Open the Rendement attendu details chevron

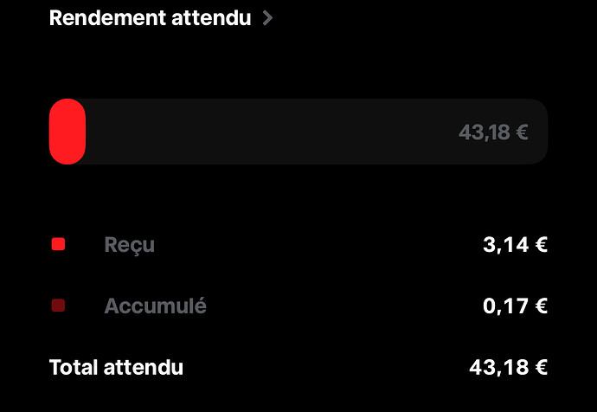tap(267, 18)
